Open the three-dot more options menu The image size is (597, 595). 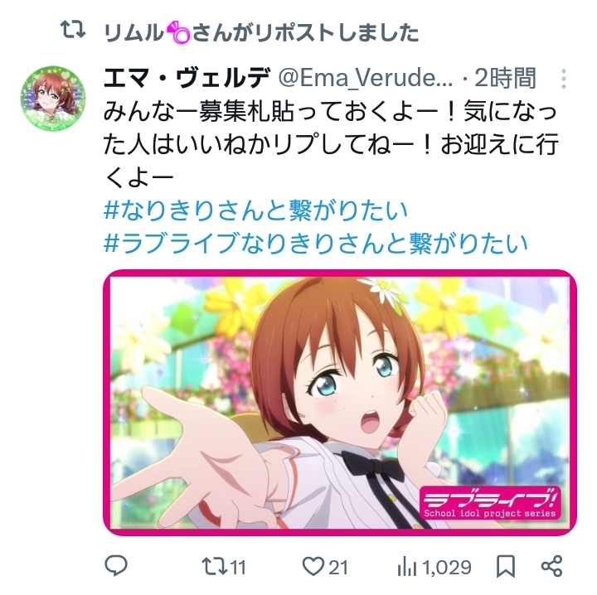[x=564, y=79]
